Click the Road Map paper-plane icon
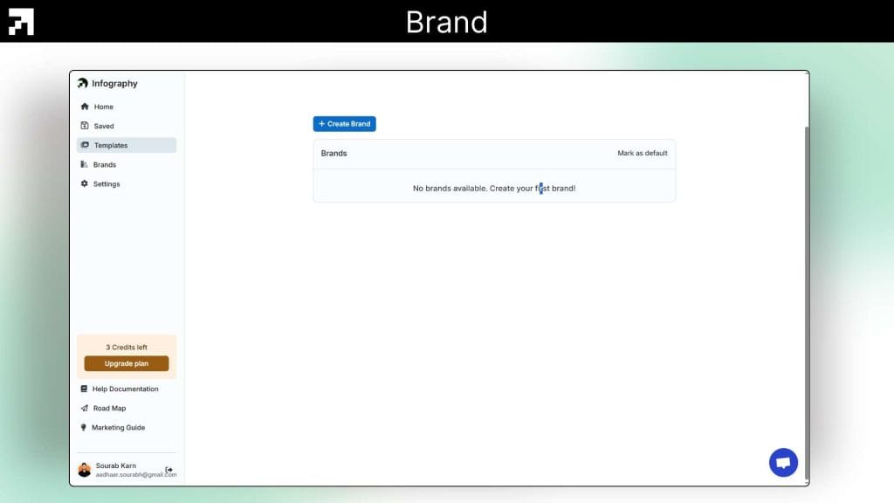Screen dimensions: 894x503 point(85,408)
